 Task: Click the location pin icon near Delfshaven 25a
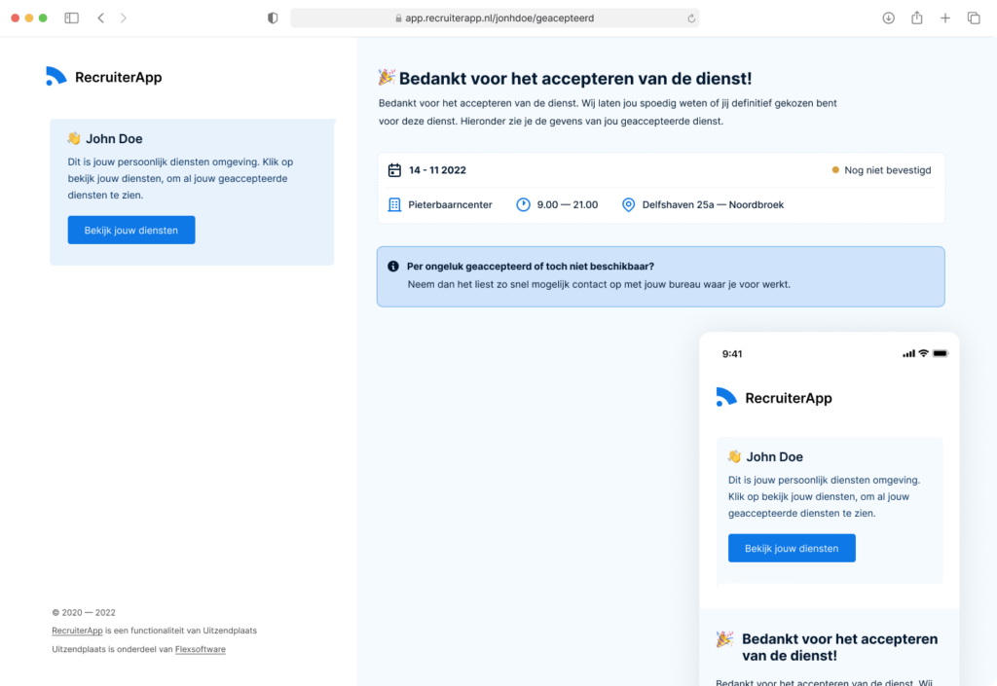[x=628, y=205]
